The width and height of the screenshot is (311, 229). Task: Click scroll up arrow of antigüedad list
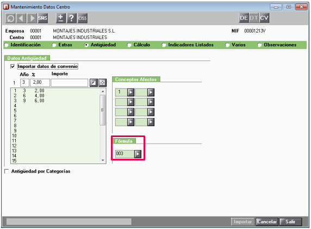click(103, 91)
